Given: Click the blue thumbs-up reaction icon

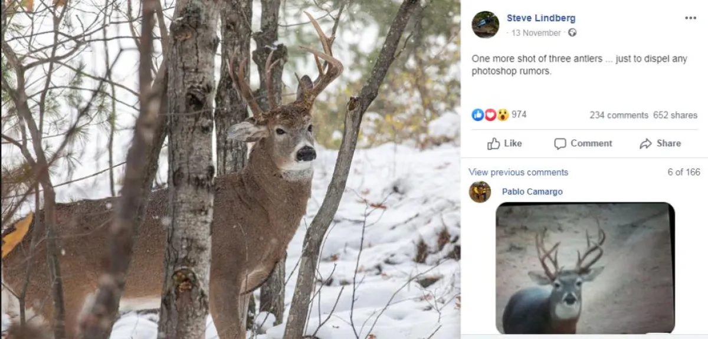Looking at the screenshot, I should tap(477, 115).
